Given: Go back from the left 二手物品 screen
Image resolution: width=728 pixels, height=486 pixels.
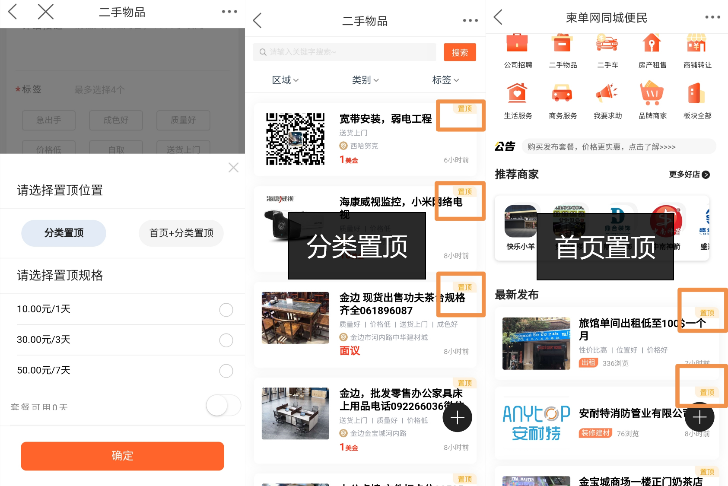Looking at the screenshot, I should coord(13,12).
